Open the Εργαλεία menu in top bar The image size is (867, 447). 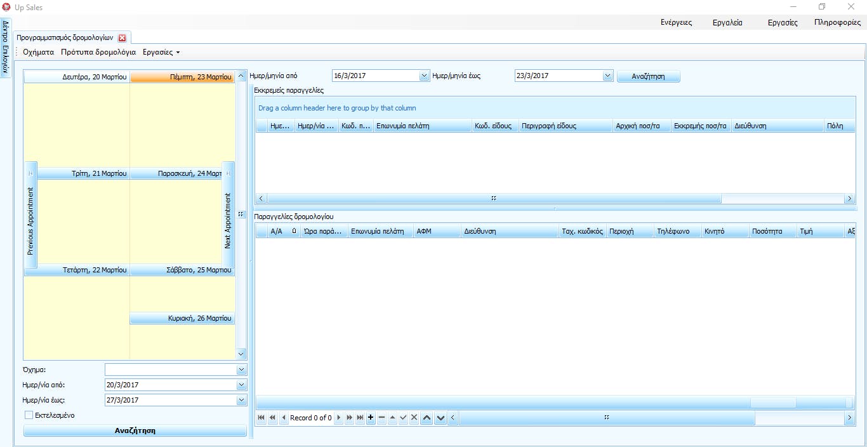(x=727, y=22)
